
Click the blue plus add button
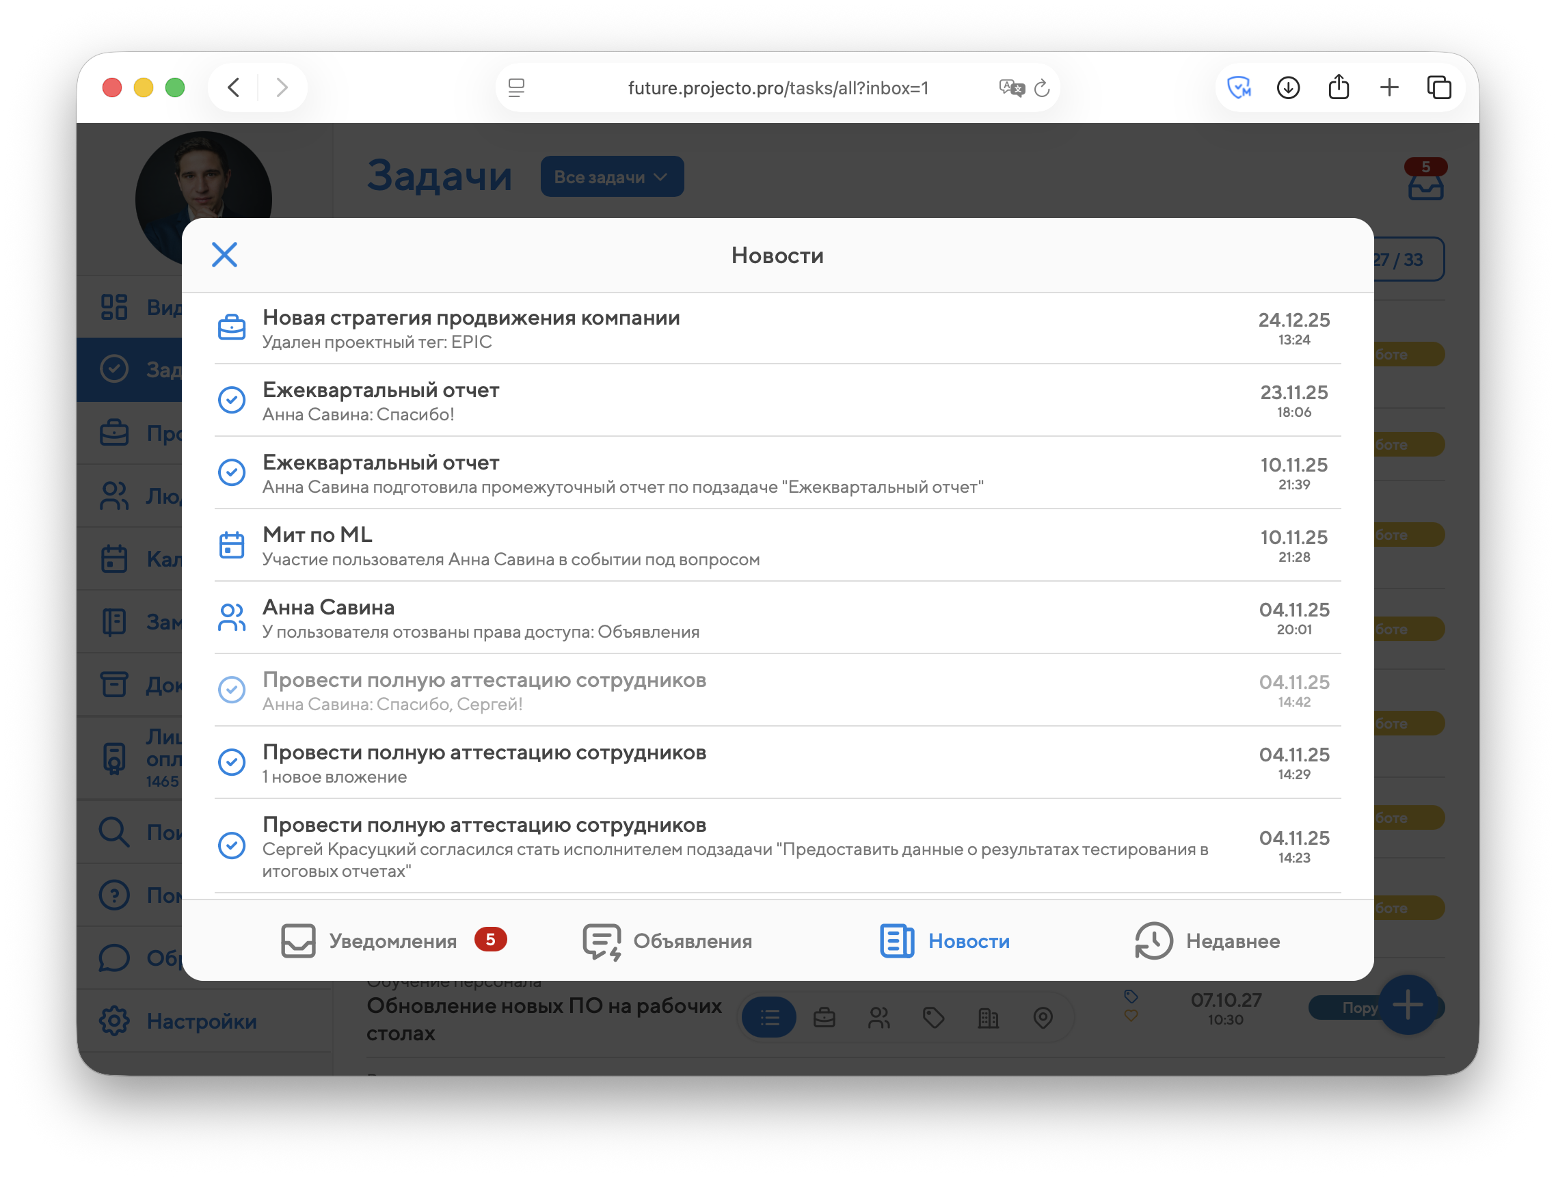coord(1408,1005)
